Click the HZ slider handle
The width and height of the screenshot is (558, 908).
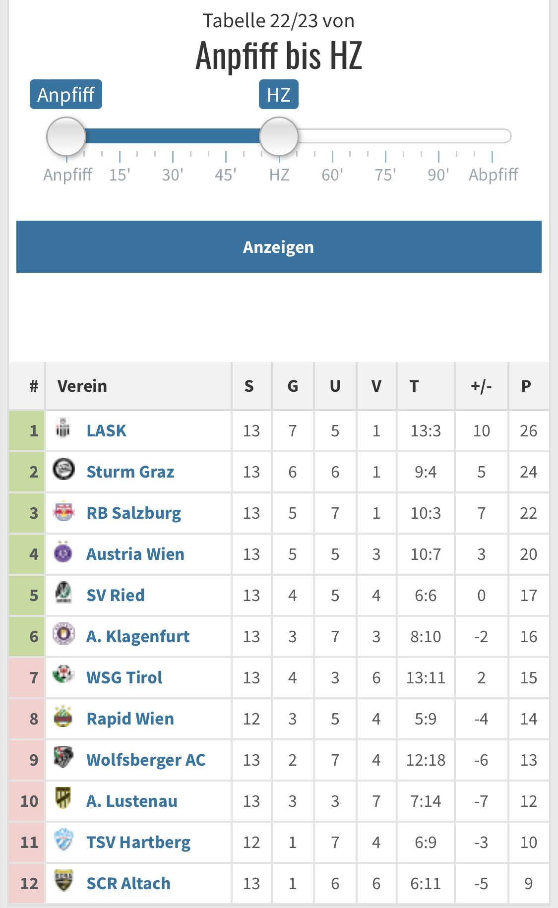coord(279,136)
